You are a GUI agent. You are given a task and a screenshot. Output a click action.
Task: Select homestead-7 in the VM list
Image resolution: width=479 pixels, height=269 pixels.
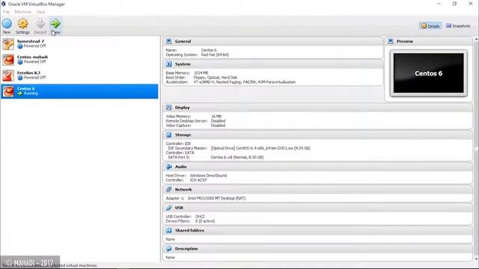[79, 44]
